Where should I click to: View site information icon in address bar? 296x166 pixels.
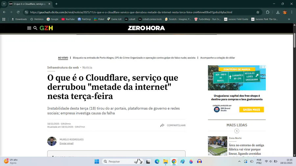(26, 12)
